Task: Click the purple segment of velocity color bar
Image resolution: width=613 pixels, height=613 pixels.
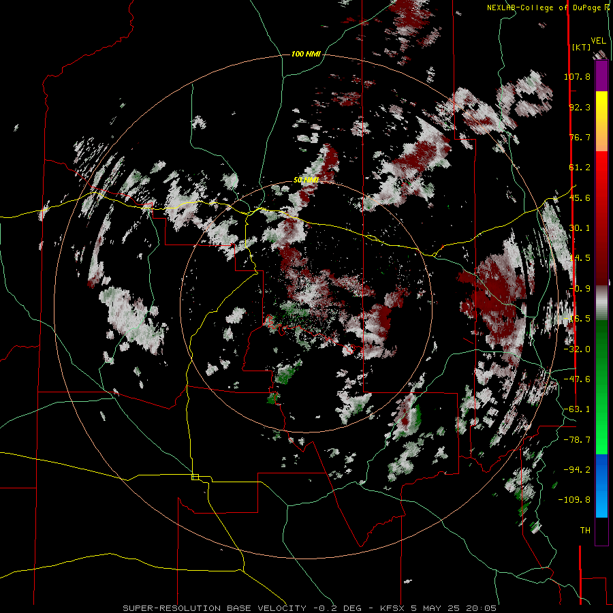Action: tap(601, 76)
